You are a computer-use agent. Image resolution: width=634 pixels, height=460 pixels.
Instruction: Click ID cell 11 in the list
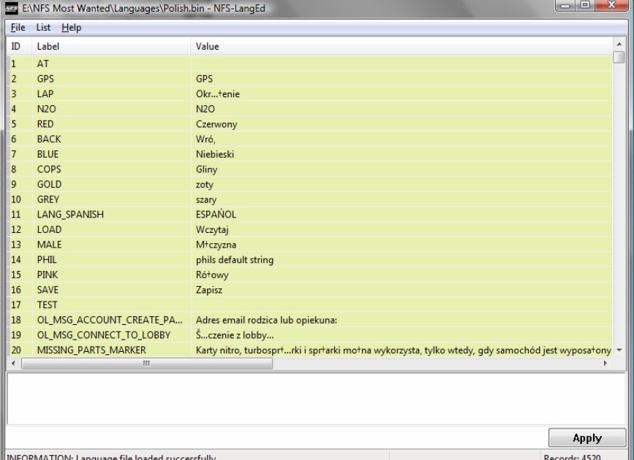coord(16,215)
